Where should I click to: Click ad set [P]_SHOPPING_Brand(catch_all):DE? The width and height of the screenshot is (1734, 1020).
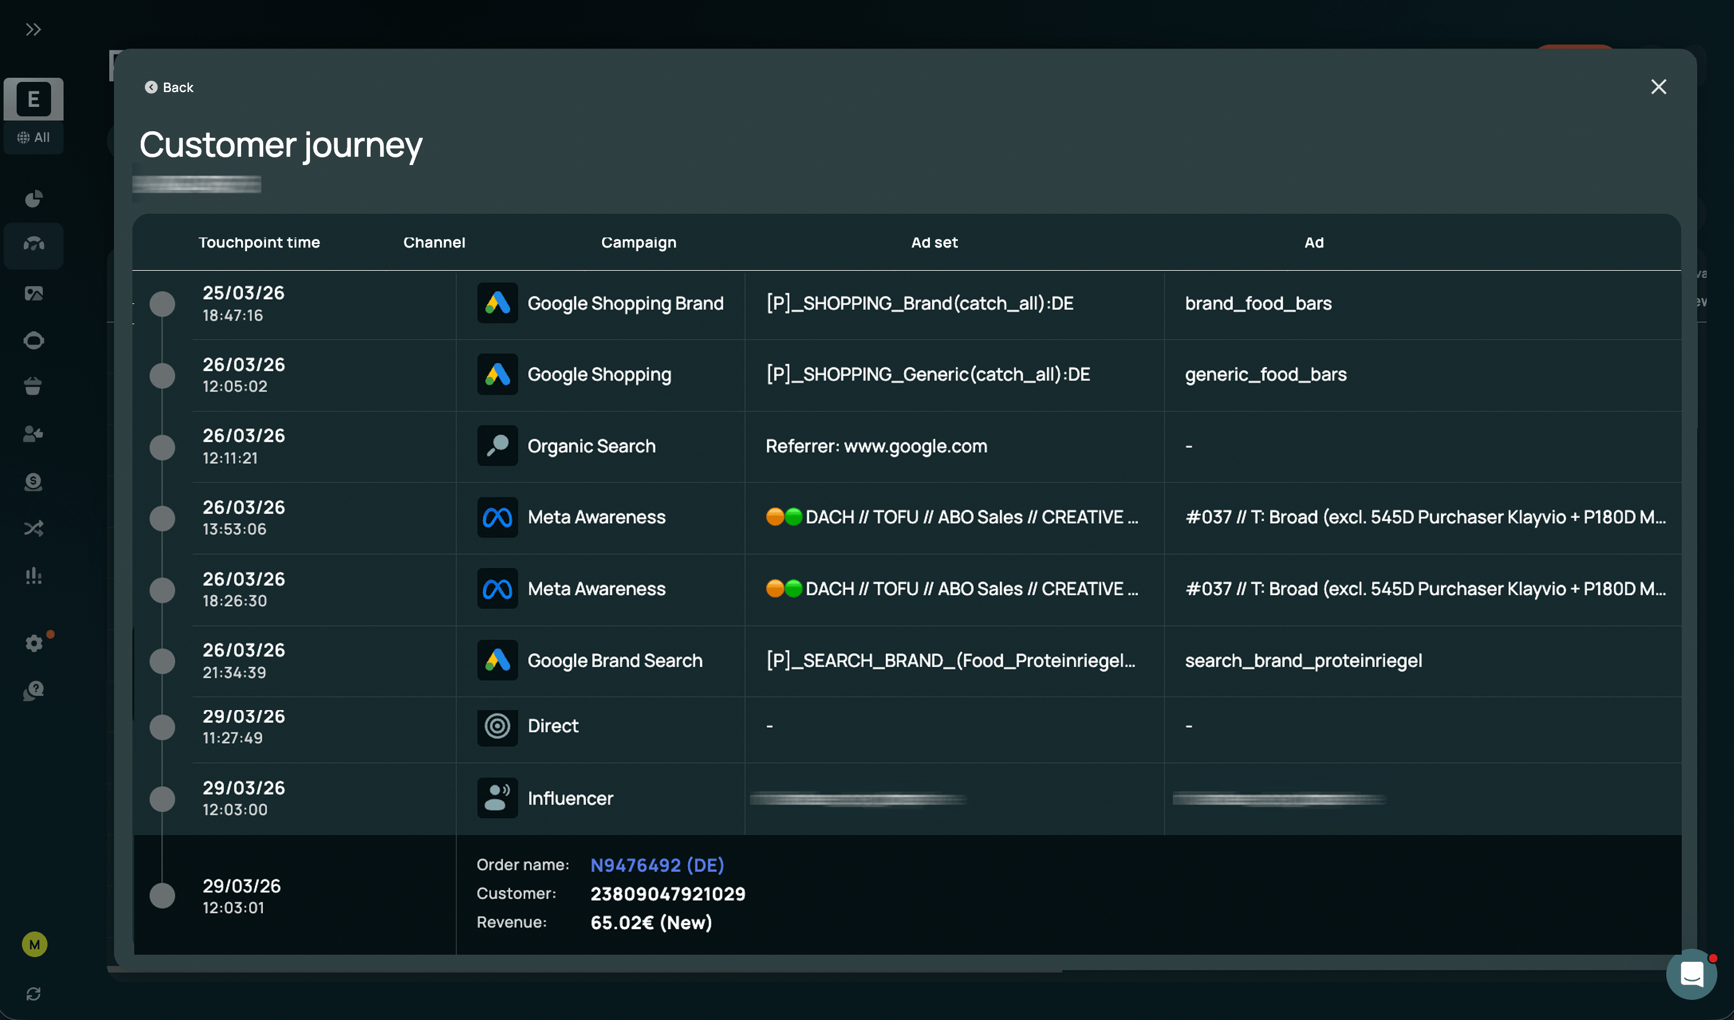[920, 303]
